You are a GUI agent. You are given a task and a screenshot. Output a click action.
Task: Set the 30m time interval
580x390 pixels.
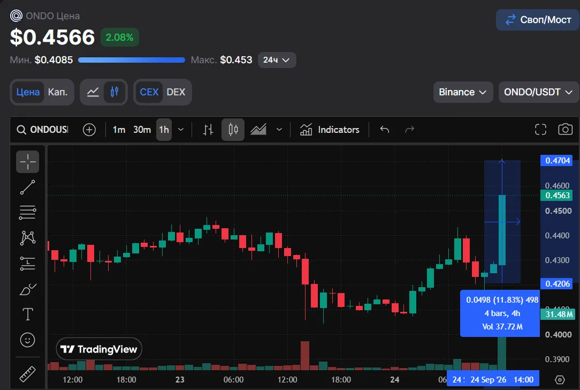click(142, 130)
